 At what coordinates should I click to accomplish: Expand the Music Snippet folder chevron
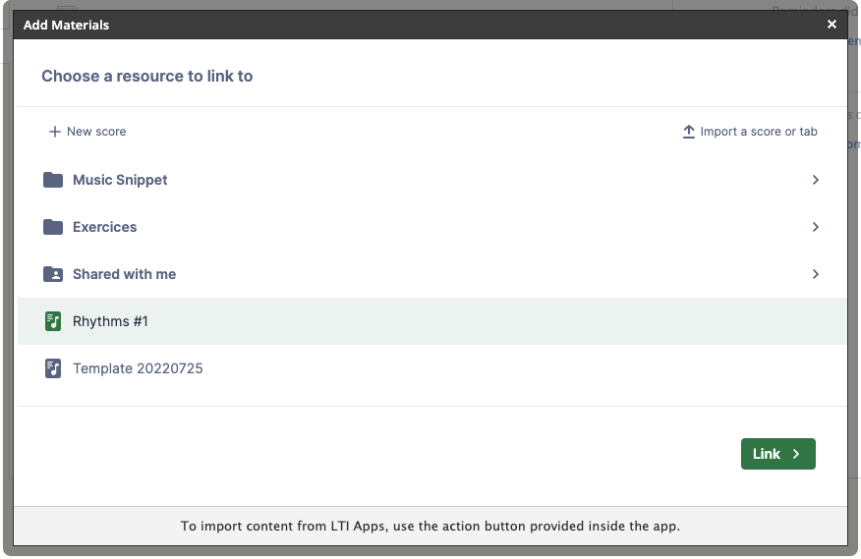click(x=815, y=180)
